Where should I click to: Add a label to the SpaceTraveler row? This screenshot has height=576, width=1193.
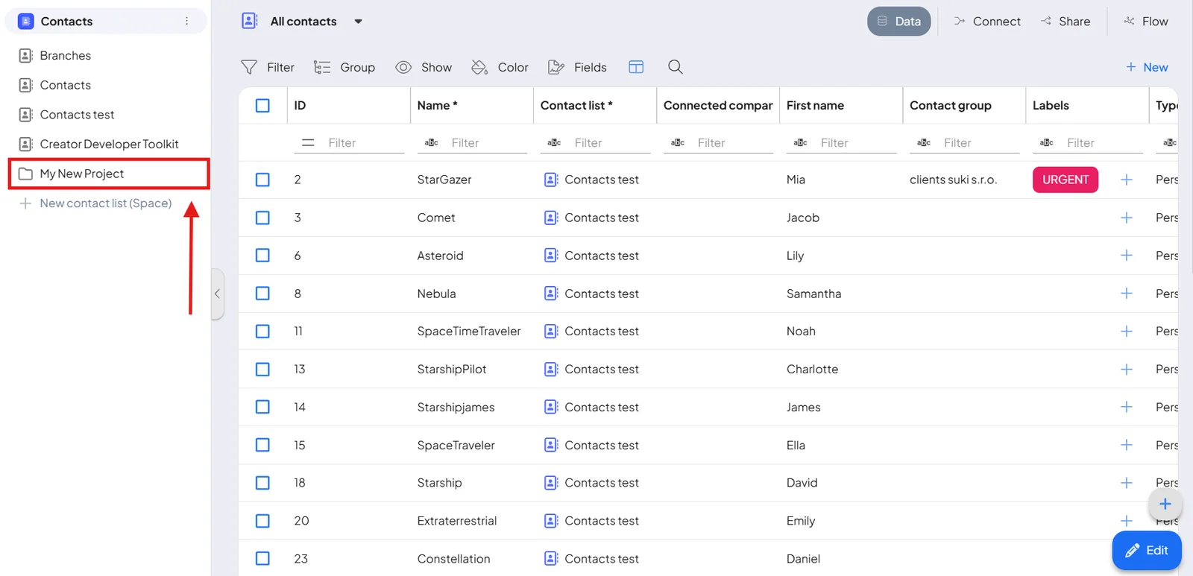pyautogui.click(x=1127, y=445)
